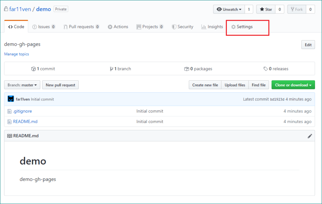Open the 0 packages link

198,69
